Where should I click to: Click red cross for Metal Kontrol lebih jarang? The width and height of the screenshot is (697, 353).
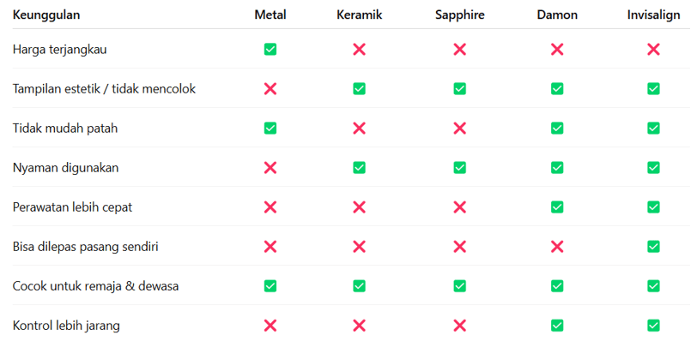click(x=270, y=326)
